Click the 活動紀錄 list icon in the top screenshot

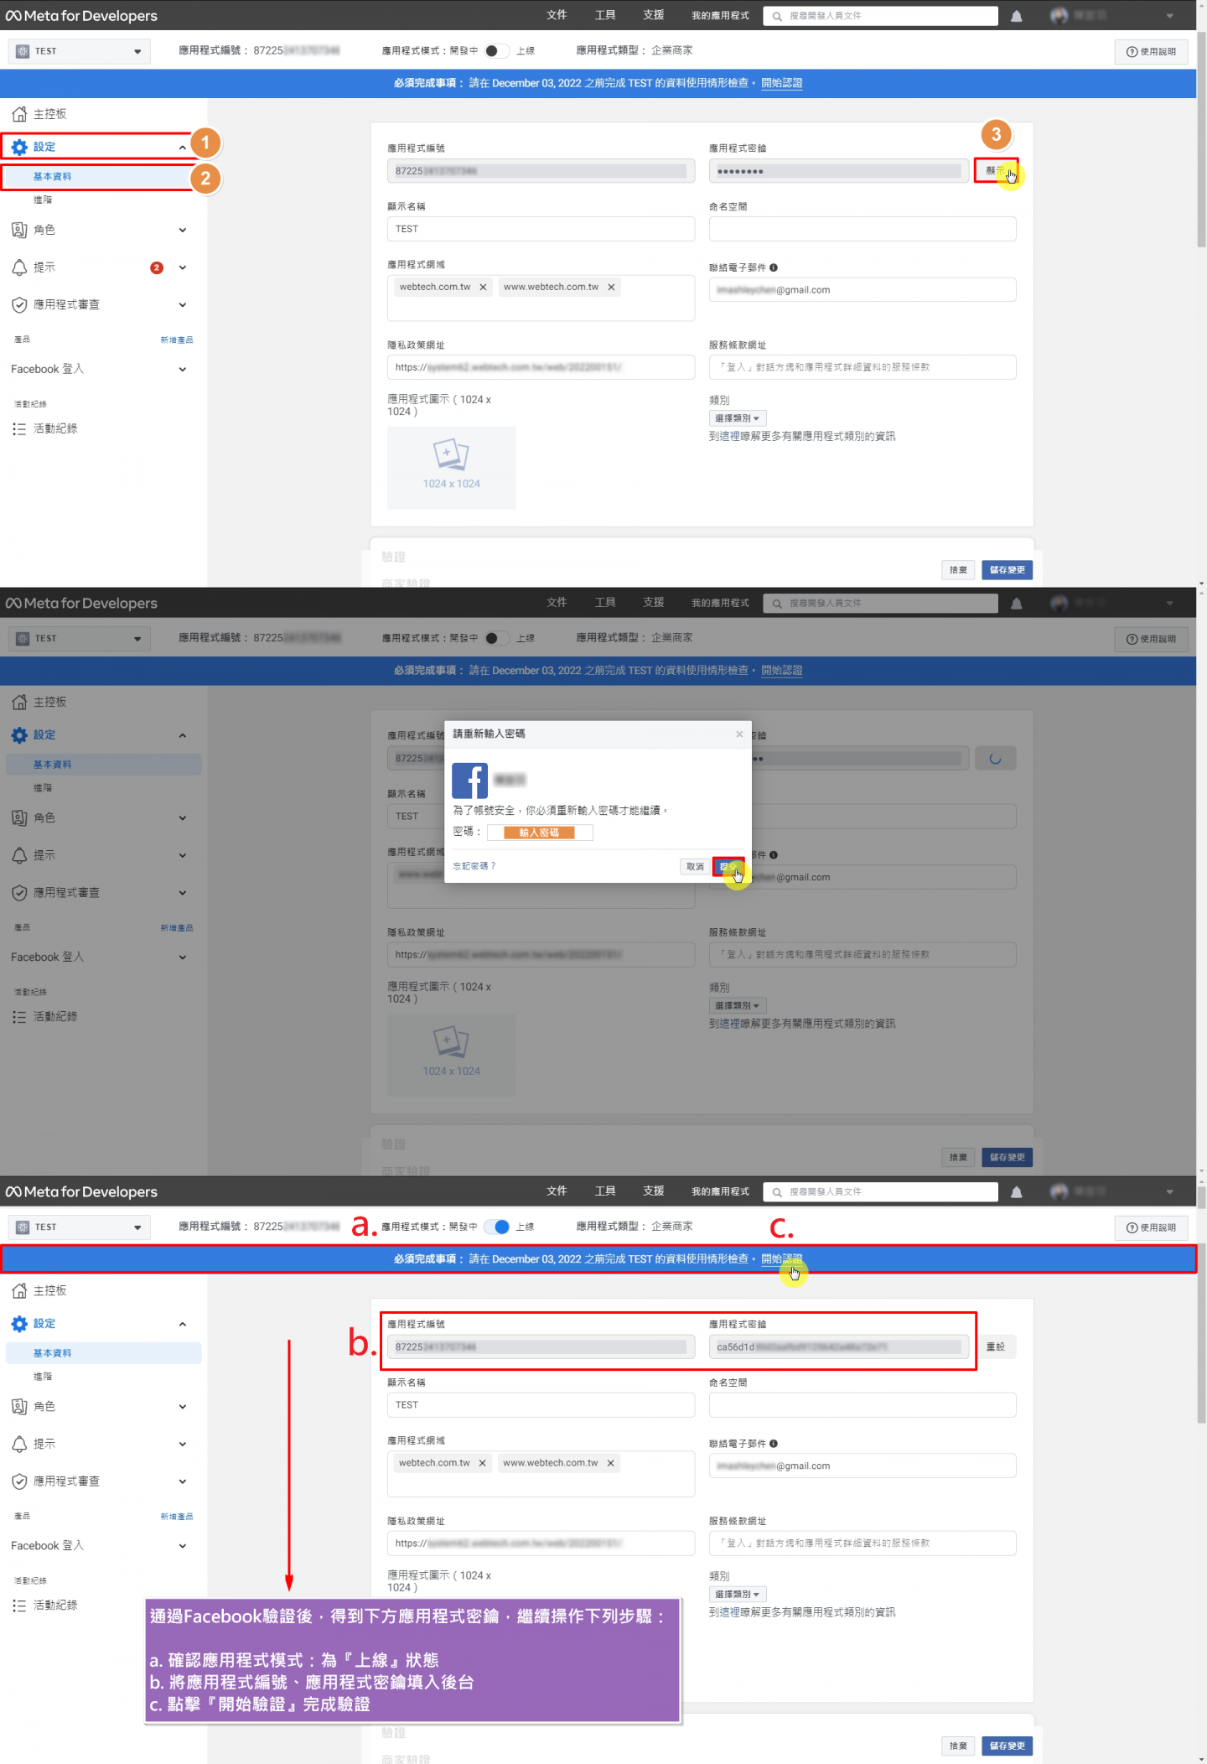click(19, 428)
